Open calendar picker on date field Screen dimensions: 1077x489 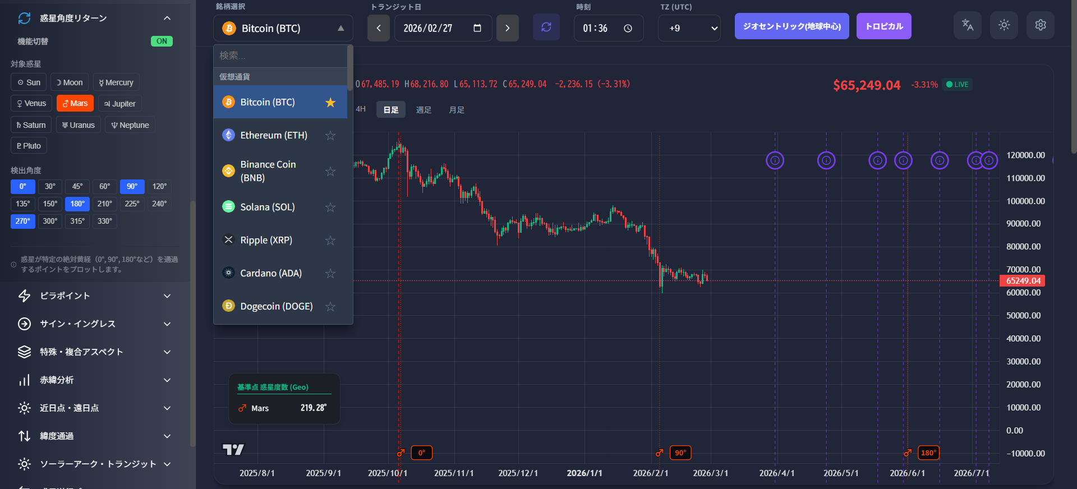coord(477,28)
